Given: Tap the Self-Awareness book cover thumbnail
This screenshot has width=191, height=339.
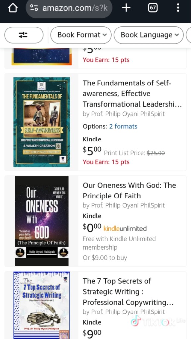Looking at the screenshot, I should coord(41,122).
